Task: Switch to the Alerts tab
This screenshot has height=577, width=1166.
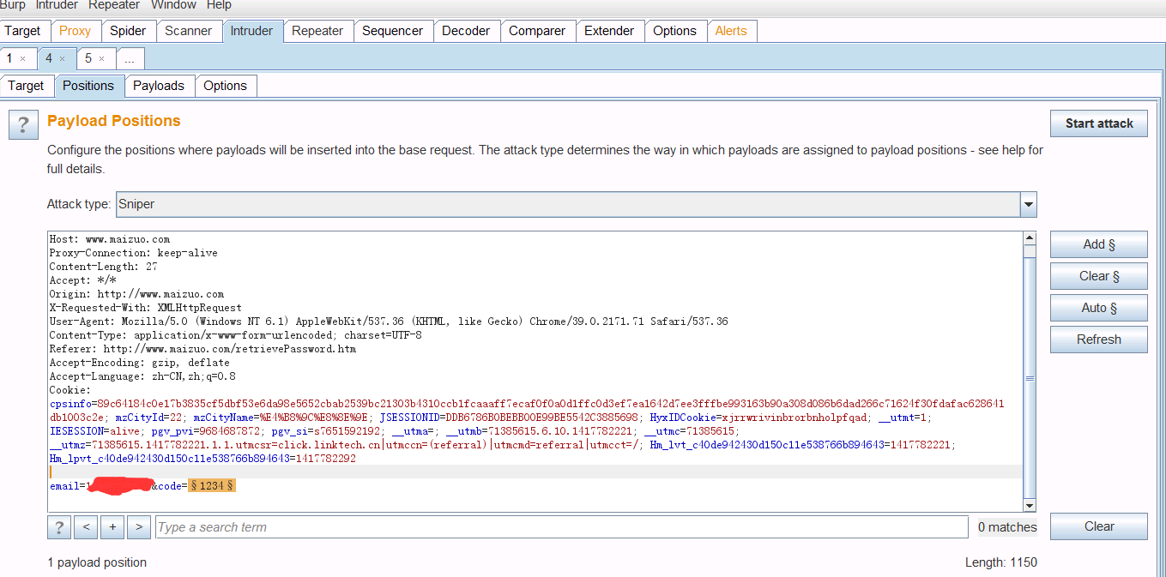Action: click(731, 31)
